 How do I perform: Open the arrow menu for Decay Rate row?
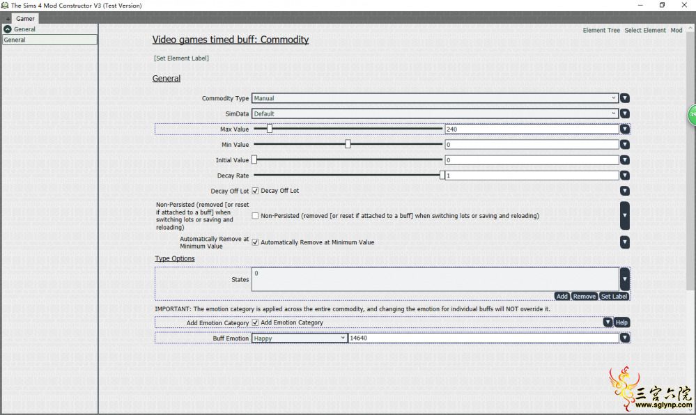624,175
